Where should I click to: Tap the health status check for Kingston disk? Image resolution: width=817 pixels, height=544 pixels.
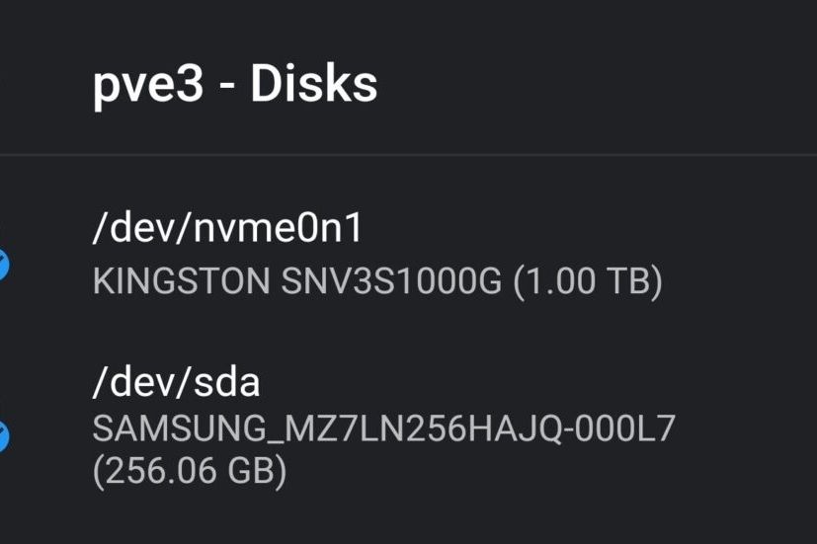coord(3,265)
